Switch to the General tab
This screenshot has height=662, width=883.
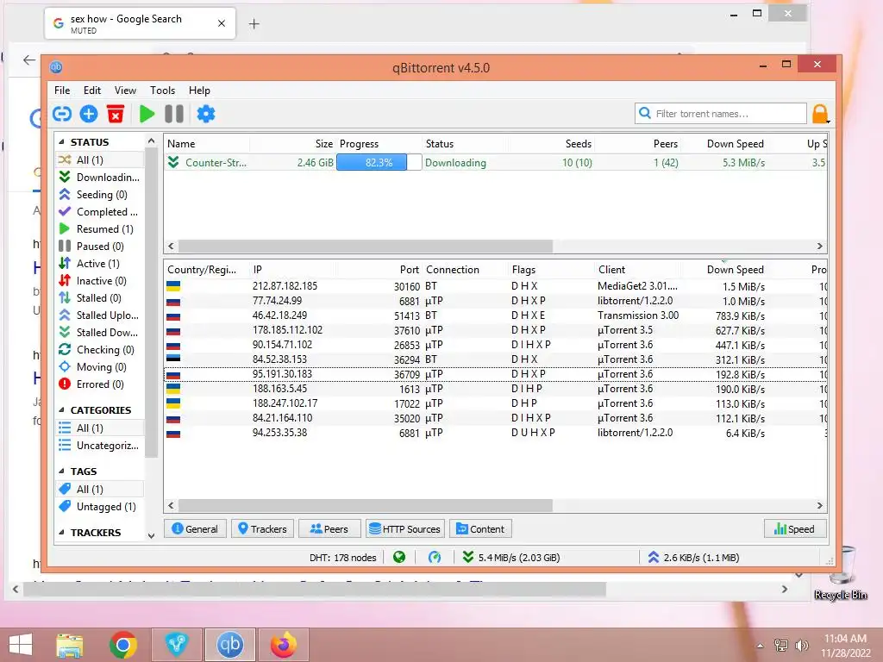click(x=195, y=529)
